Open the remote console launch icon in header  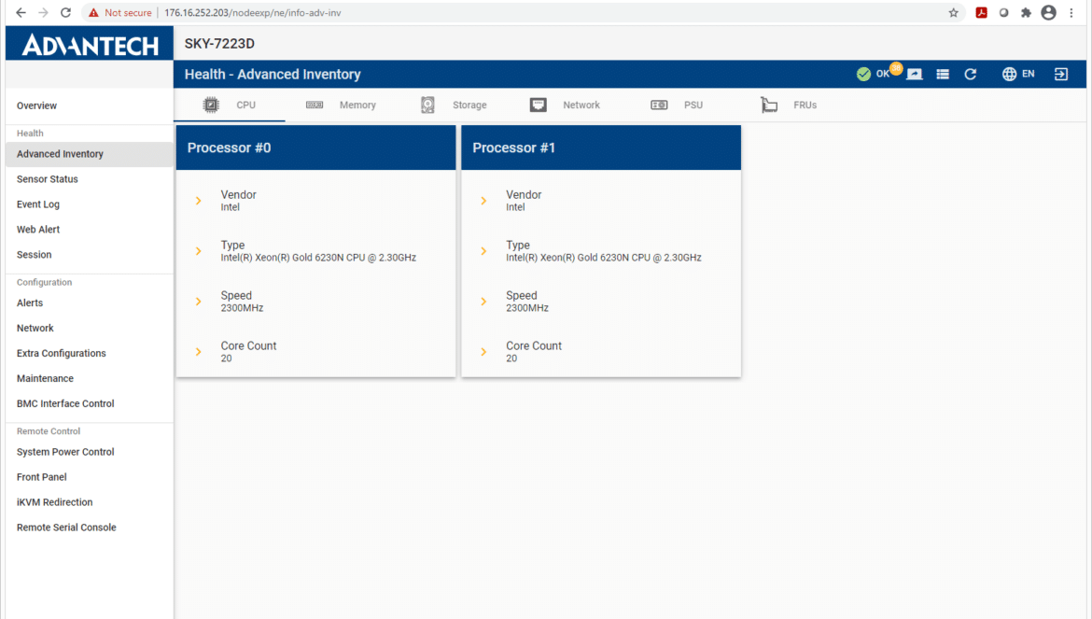[x=915, y=74]
